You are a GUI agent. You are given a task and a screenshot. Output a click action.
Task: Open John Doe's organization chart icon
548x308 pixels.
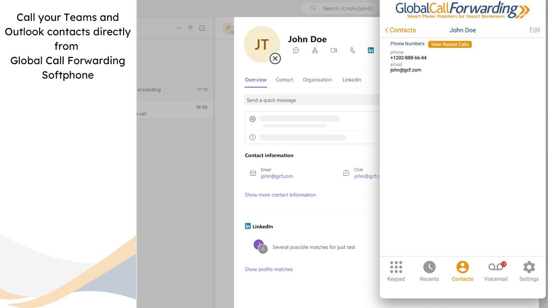pyautogui.click(x=315, y=50)
